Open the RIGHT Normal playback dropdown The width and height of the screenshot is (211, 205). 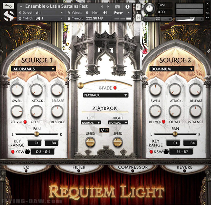pyautogui.click(x=118, y=122)
